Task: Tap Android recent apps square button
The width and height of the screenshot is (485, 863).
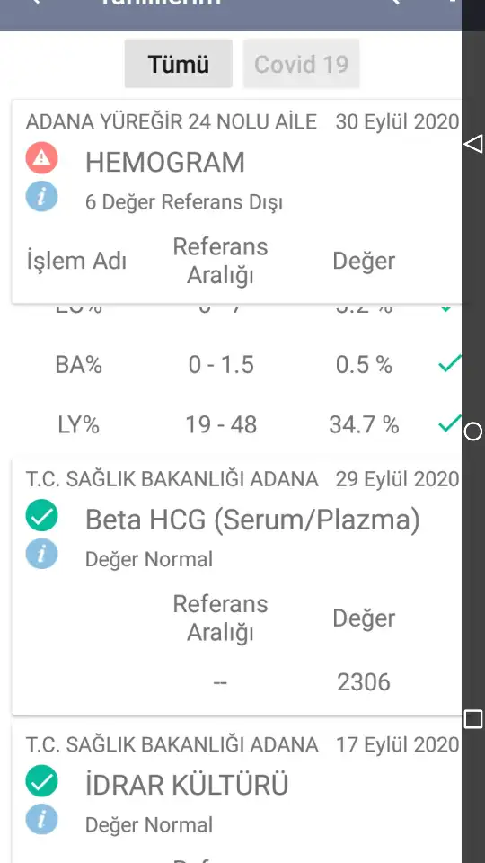Action: [x=473, y=719]
